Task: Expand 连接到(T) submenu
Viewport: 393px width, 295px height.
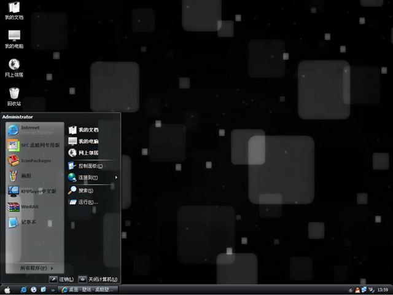Action: [x=92, y=178]
